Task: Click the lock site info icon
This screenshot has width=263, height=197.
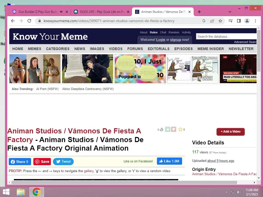Action: click(x=40, y=21)
